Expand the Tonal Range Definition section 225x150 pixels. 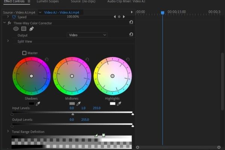[x=8, y=132]
